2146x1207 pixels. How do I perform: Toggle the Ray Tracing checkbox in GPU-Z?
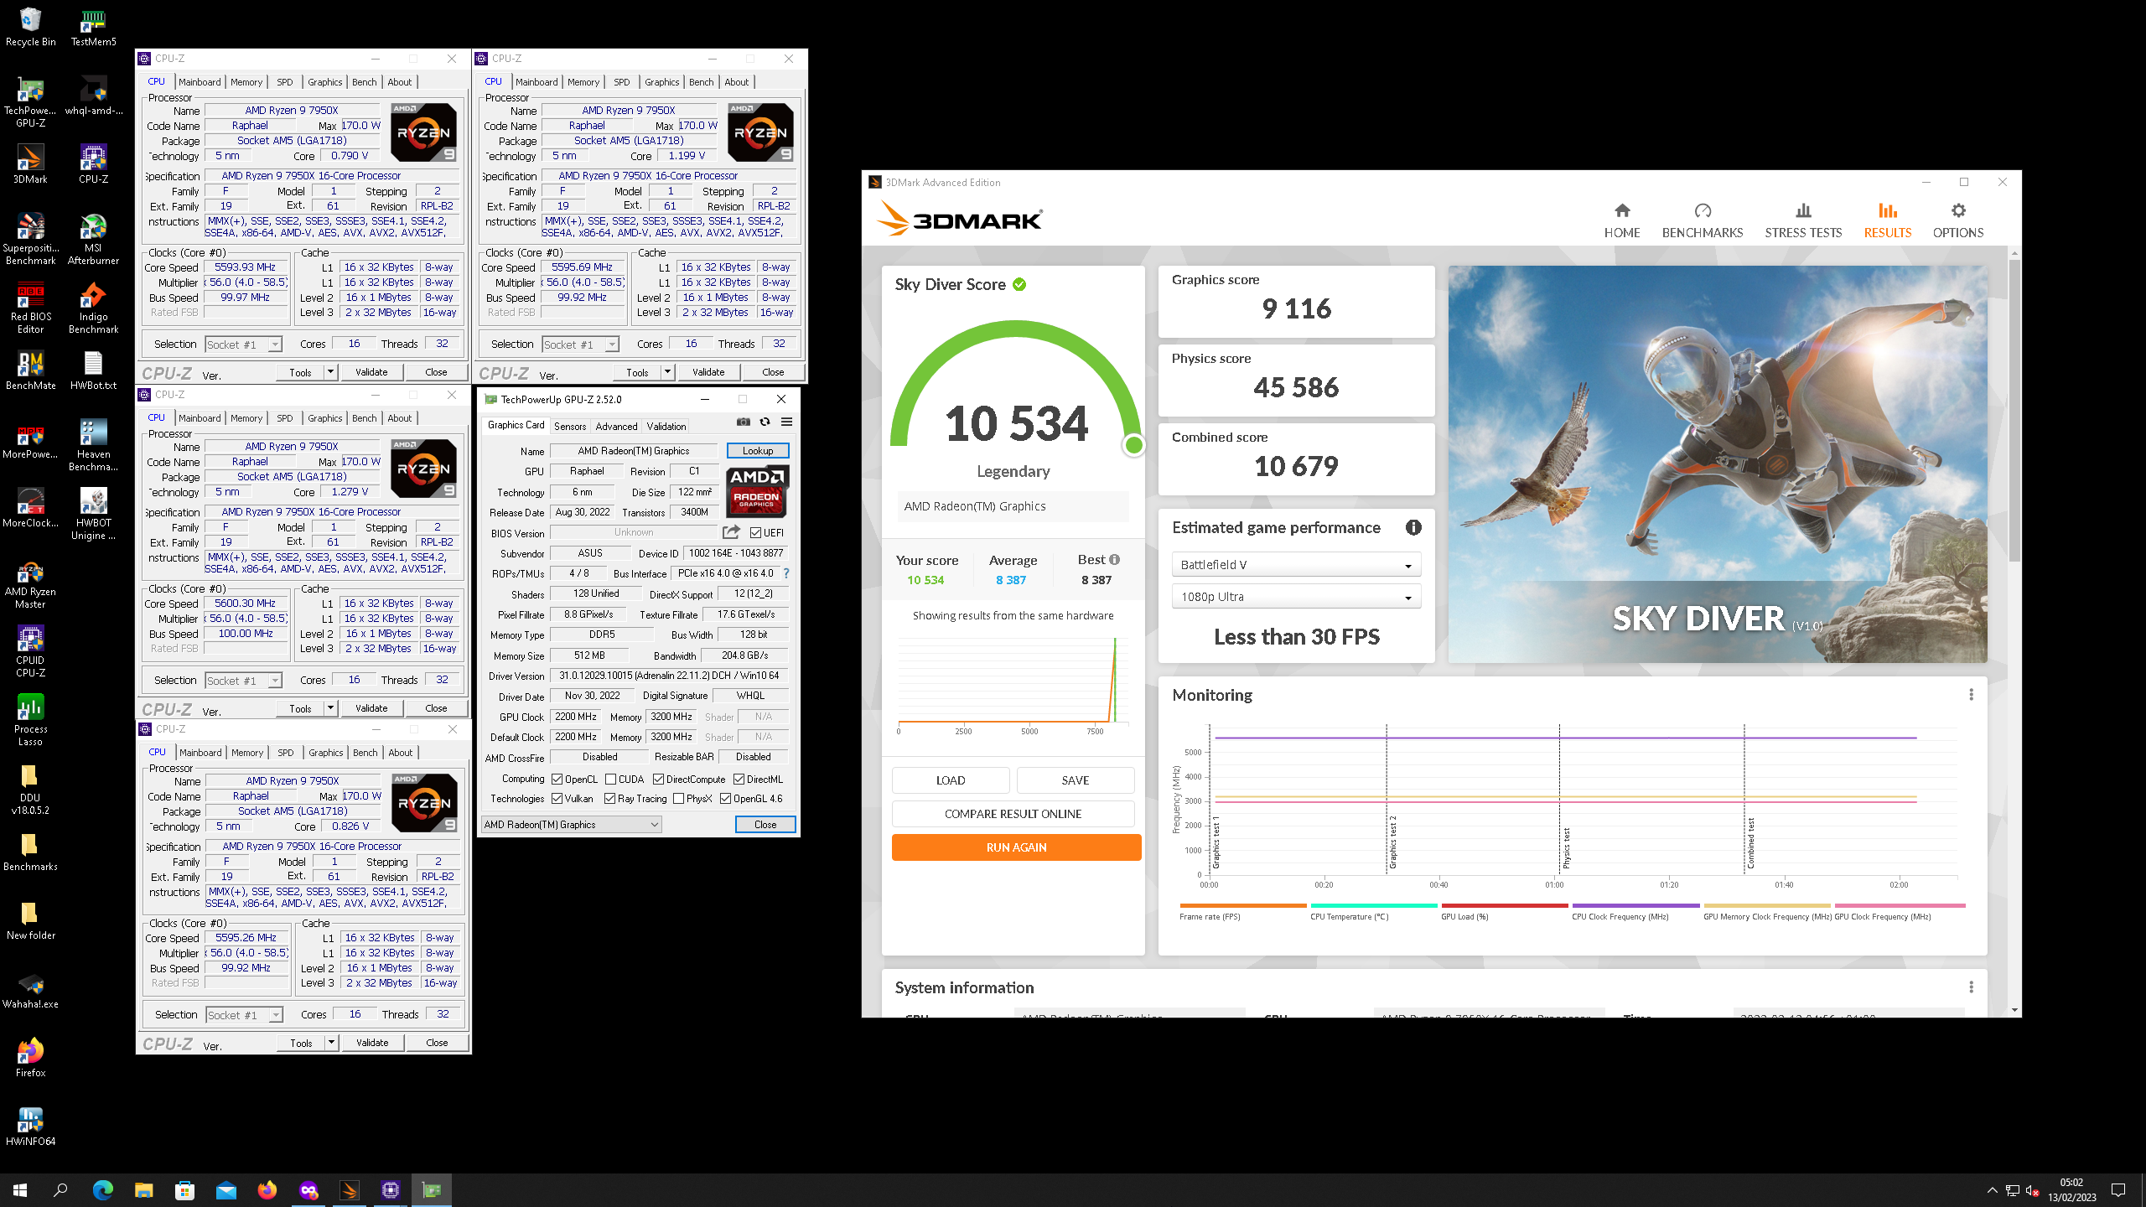click(x=609, y=799)
